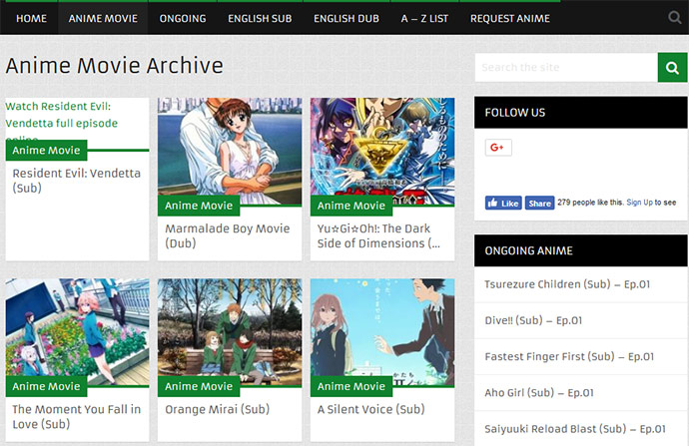The width and height of the screenshot is (689, 446).
Task: Open the search icon in the navigation bar
Action: tap(674, 18)
